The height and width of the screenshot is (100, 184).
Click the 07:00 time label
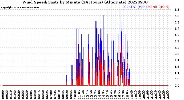pyautogui.click(x=51, y=95)
